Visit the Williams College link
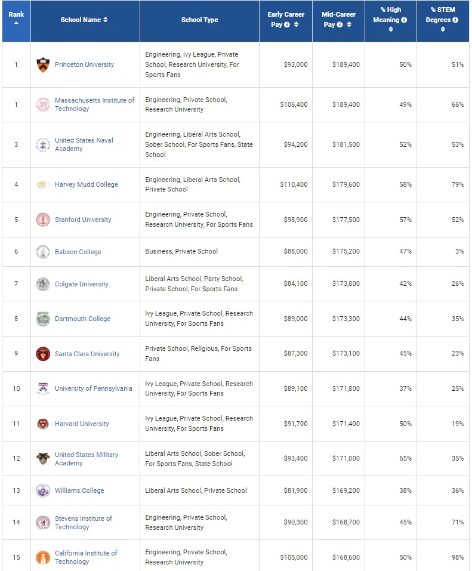 pyautogui.click(x=79, y=490)
